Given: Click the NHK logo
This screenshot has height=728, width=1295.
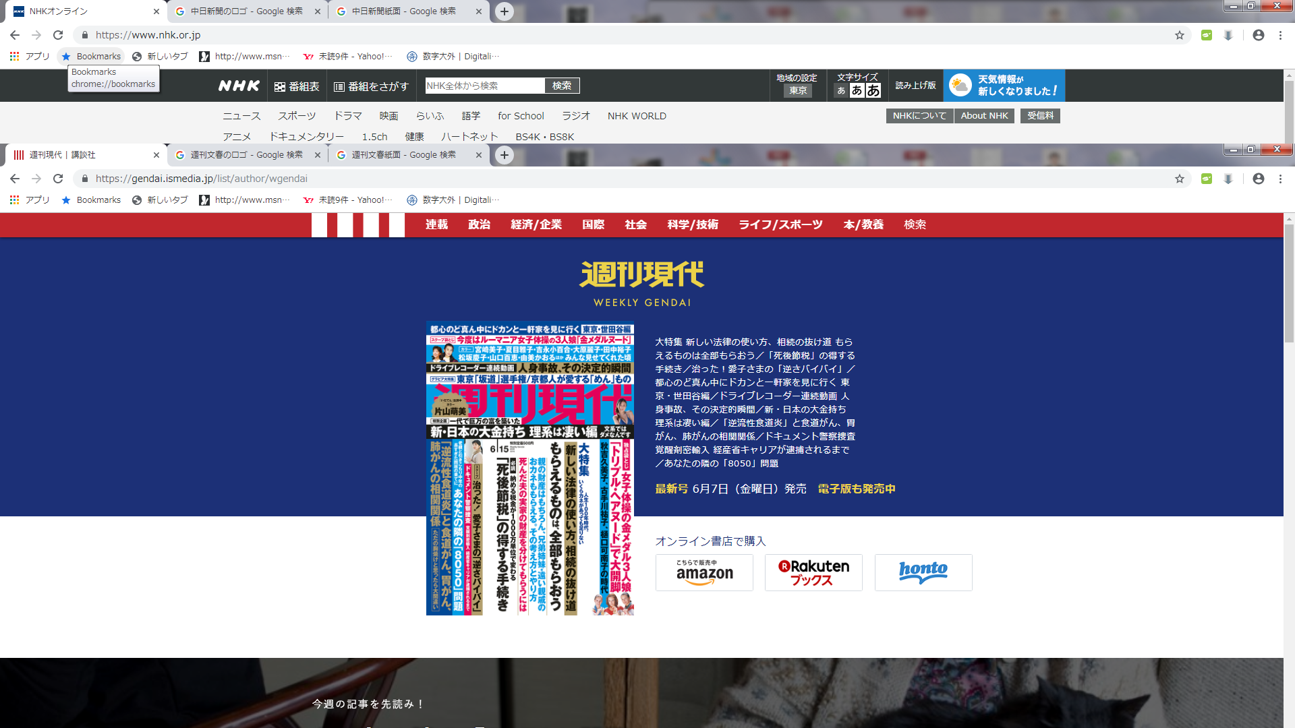Looking at the screenshot, I should [239, 86].
